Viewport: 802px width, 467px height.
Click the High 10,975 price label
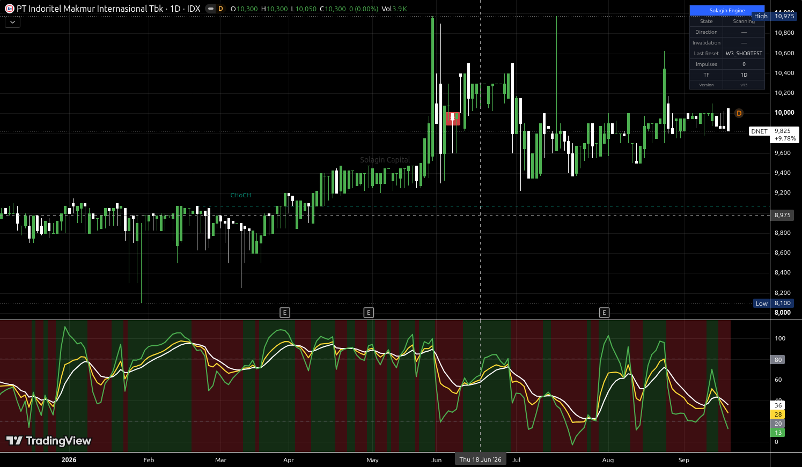pos(775,16)
